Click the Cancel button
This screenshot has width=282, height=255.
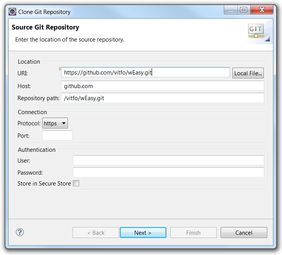244,232
